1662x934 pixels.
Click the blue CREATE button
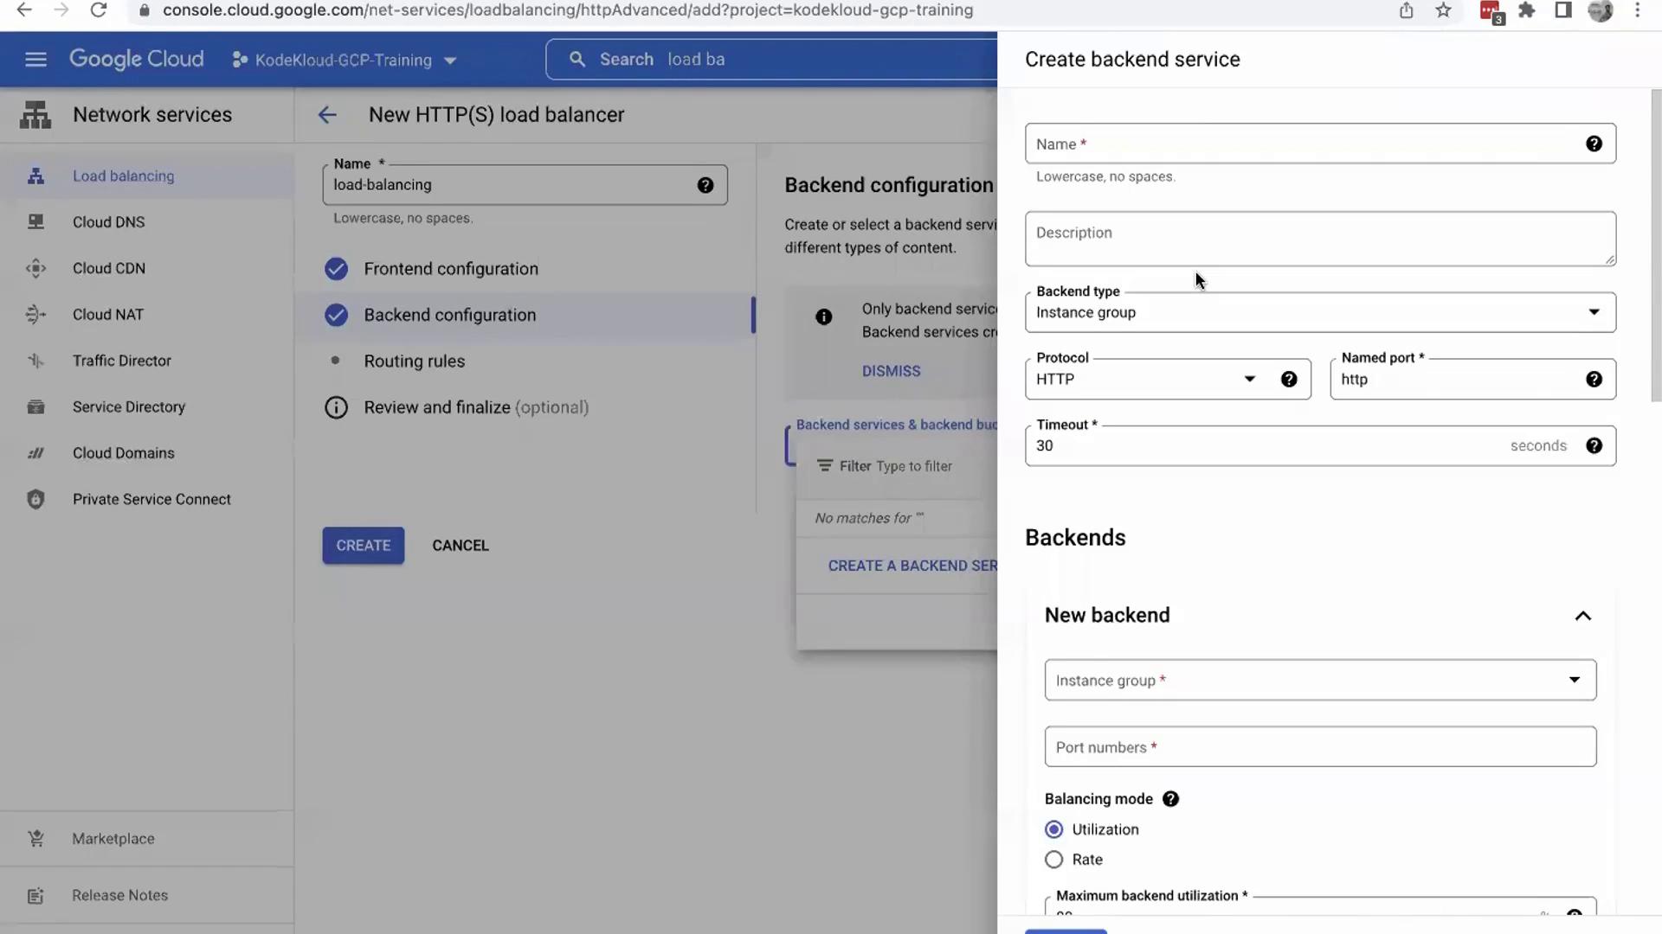(363, 546)
